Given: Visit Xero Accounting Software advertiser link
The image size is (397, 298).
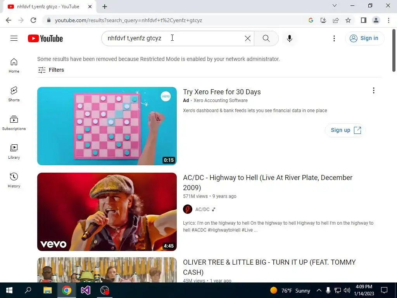Looking at the screenshot, I should point(221,100).
